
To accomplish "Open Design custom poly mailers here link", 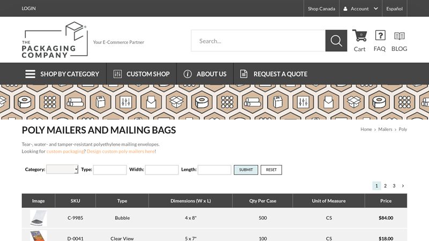I will point(121,152).
